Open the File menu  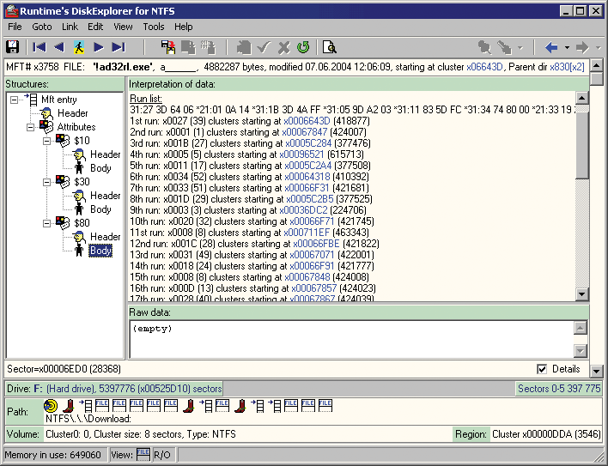click(15, 27)
